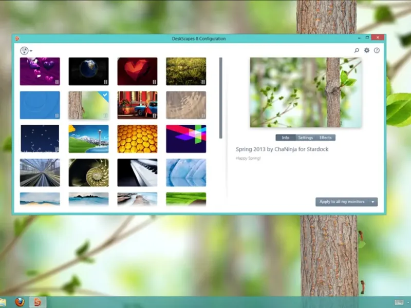Image resolution: width=411 pixels, height=308 pixels.
Task: Click the DeskScapes taskbar icon
Action: click(x=38, y=302)
